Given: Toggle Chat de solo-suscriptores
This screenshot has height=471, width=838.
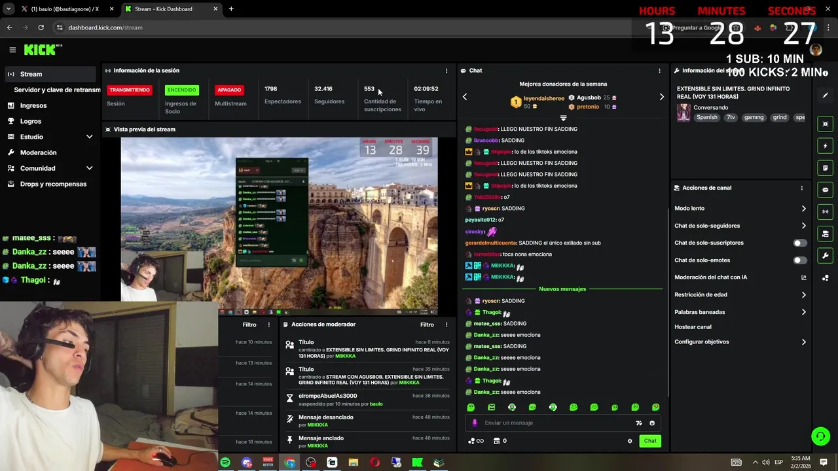Looking at the screenshot, I should coord(800,243).
